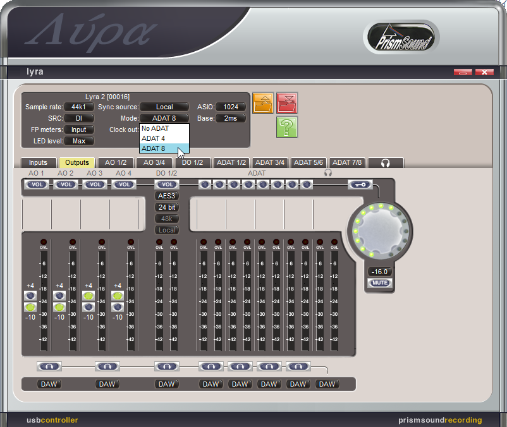The image size is (507, 427).
Task: Select +4 level button for AO 1
Action: 30,296
